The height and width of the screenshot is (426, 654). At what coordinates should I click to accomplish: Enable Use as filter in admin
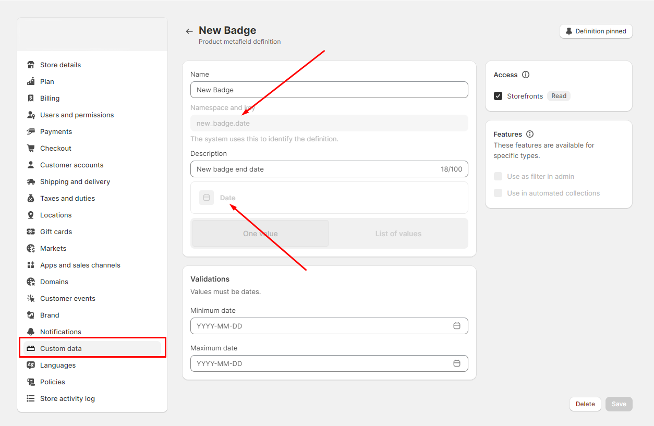click(498, 176)
